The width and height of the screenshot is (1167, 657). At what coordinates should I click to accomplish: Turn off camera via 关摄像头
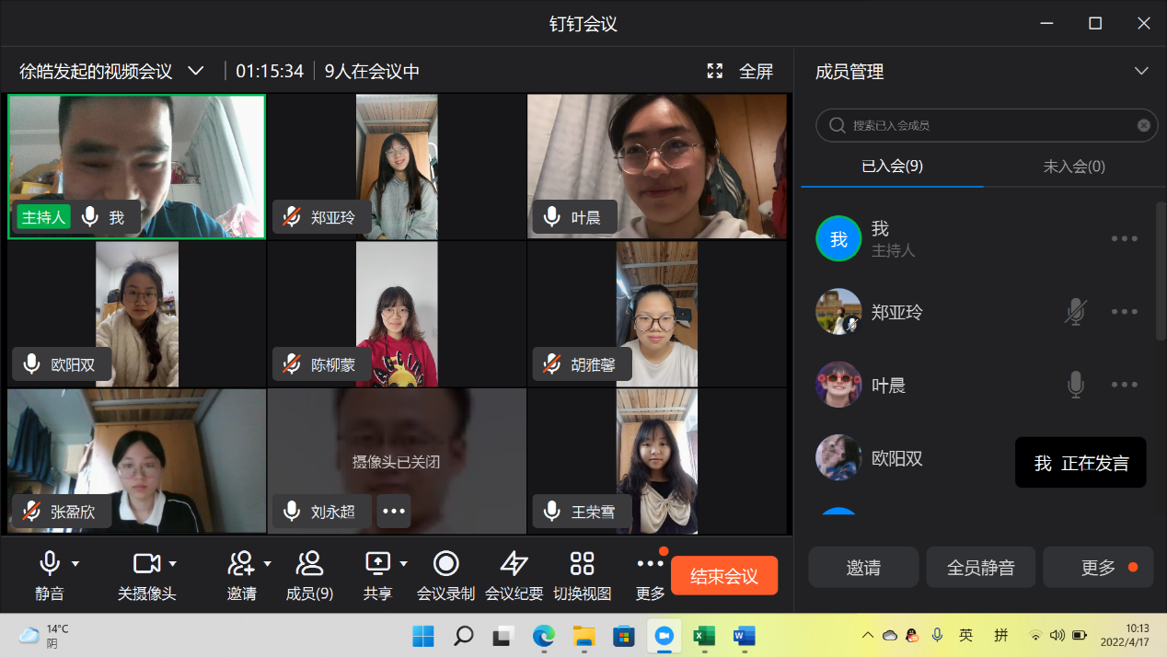[x=146, y=564]
